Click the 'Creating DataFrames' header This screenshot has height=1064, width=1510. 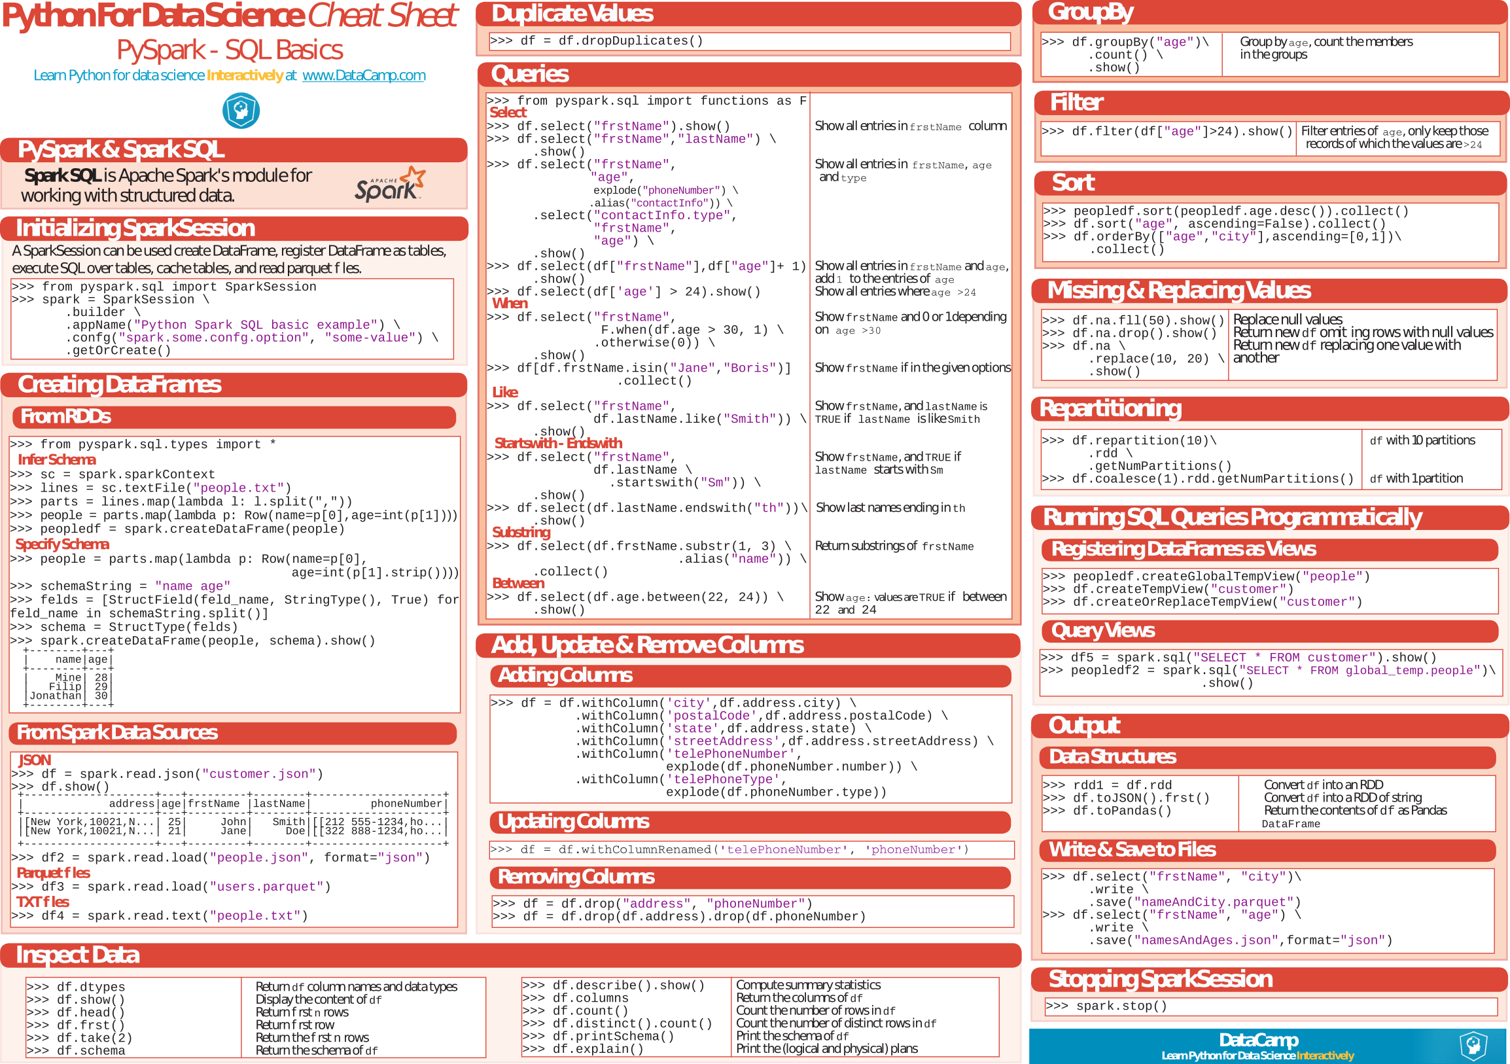234,385
